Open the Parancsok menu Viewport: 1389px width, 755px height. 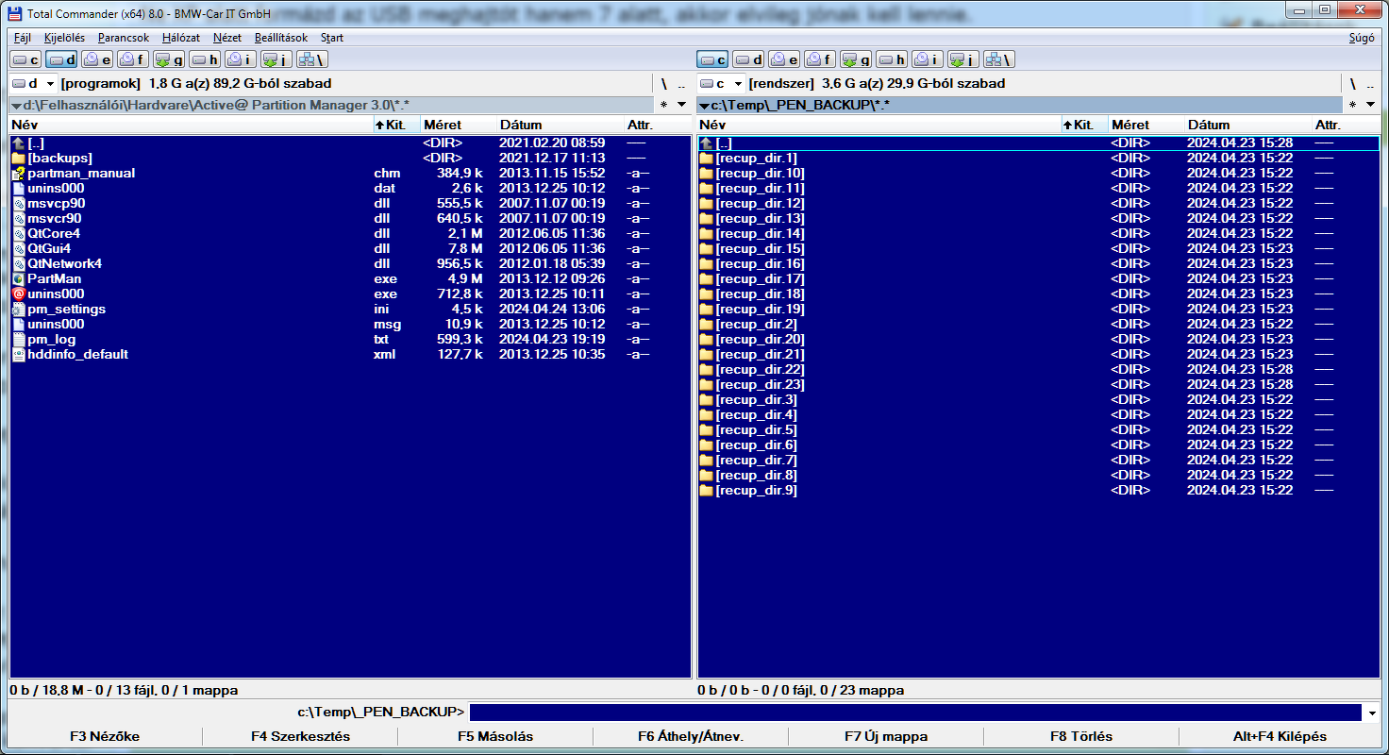pyautogui.click(x=124, y=38)
